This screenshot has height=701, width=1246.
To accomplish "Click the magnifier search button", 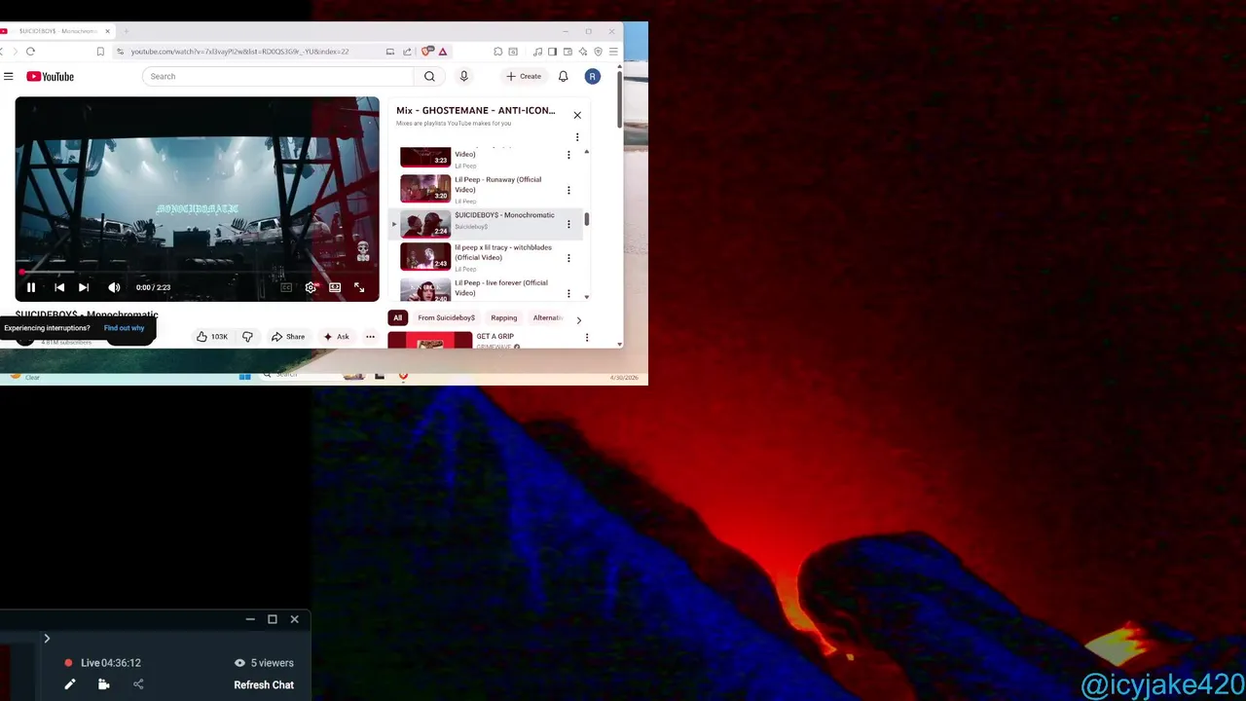I will point(429,76).
